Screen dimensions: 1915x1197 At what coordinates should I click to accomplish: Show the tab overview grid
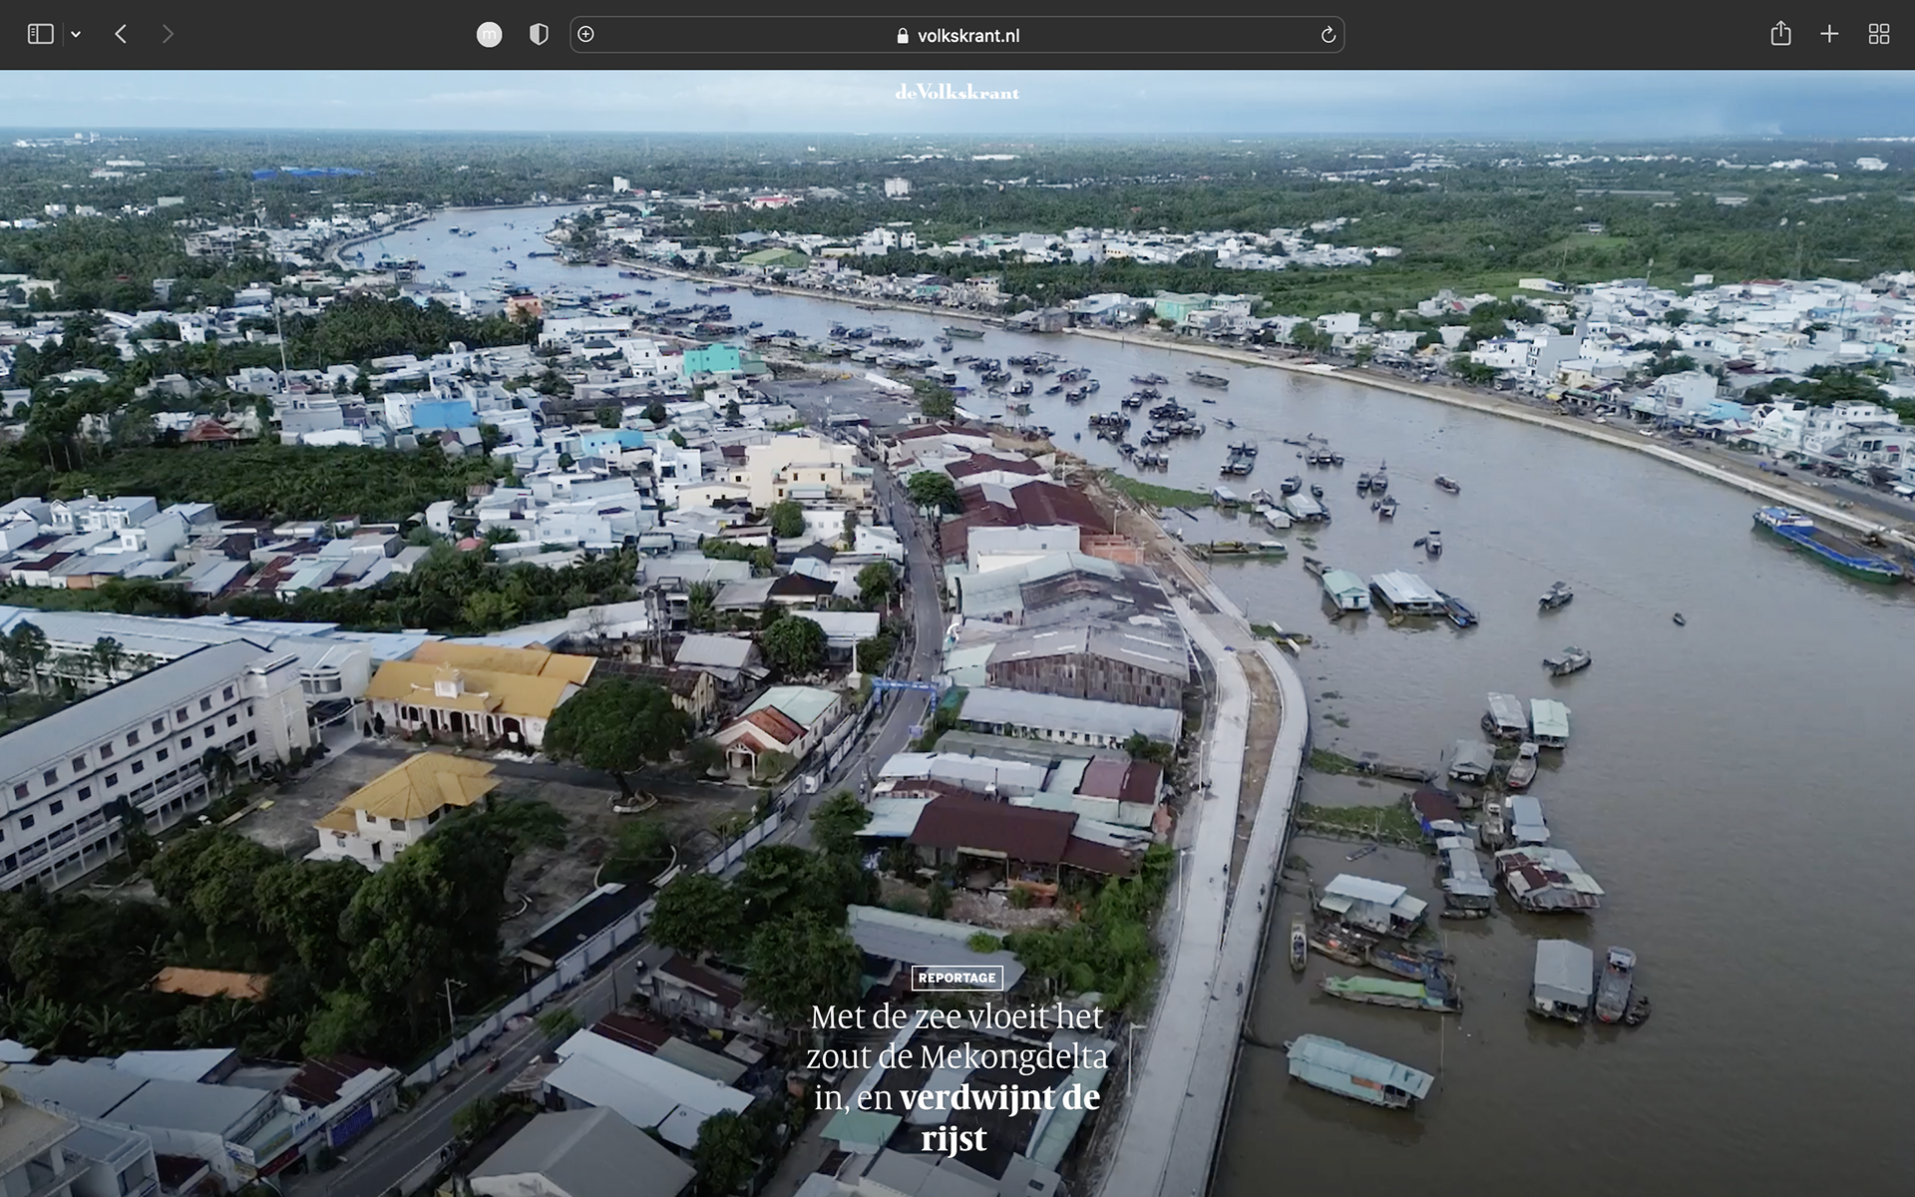tap(1878, 35)
